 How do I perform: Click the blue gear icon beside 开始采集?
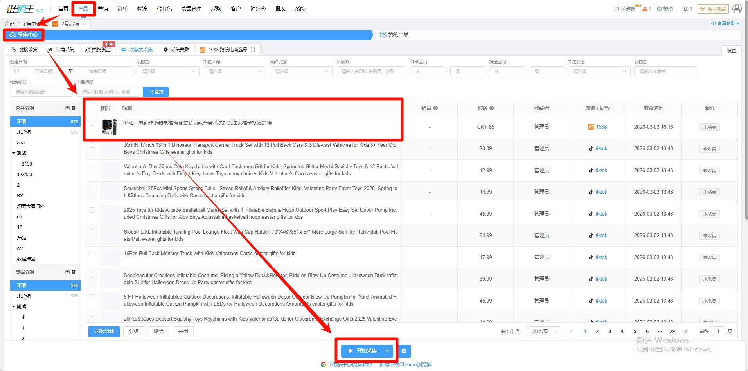pos(404,351)
